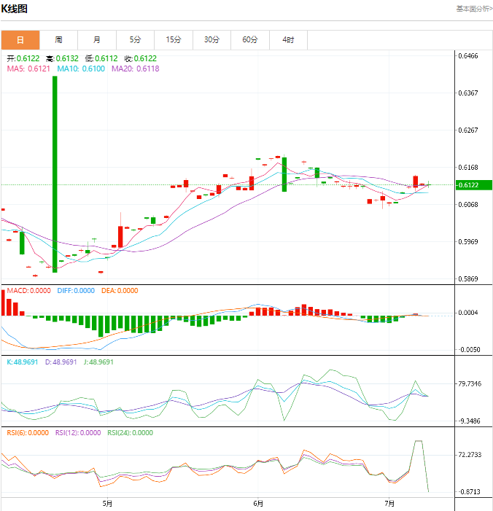
Task: Open the 基本面分析 link
Action: tap(474, 9)
